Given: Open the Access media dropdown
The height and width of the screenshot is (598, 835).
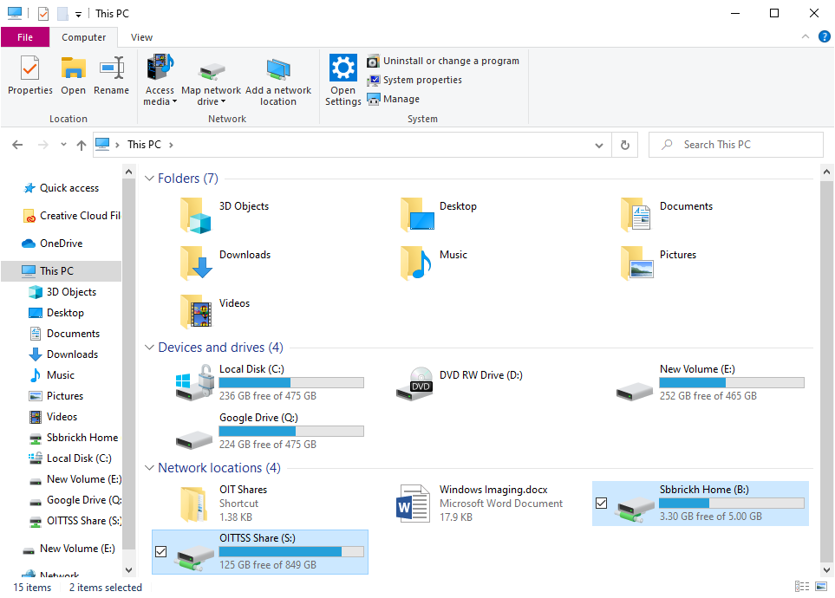Looking at the screenshot, I should [160, 80].
